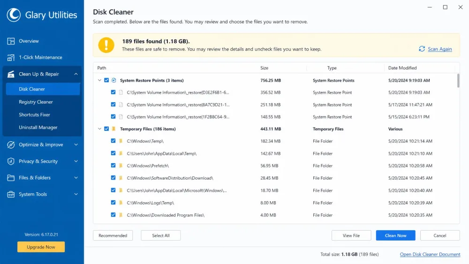
Task: Collapse Clean Up & Repair chevron
Action: [x=76, y=74]
